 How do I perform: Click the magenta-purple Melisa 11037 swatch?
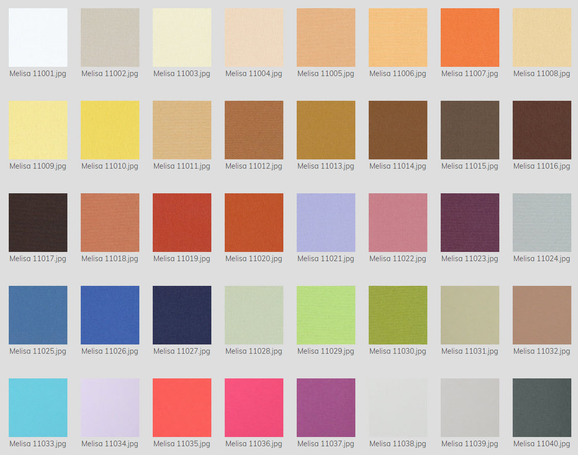(x=326, y=408)
